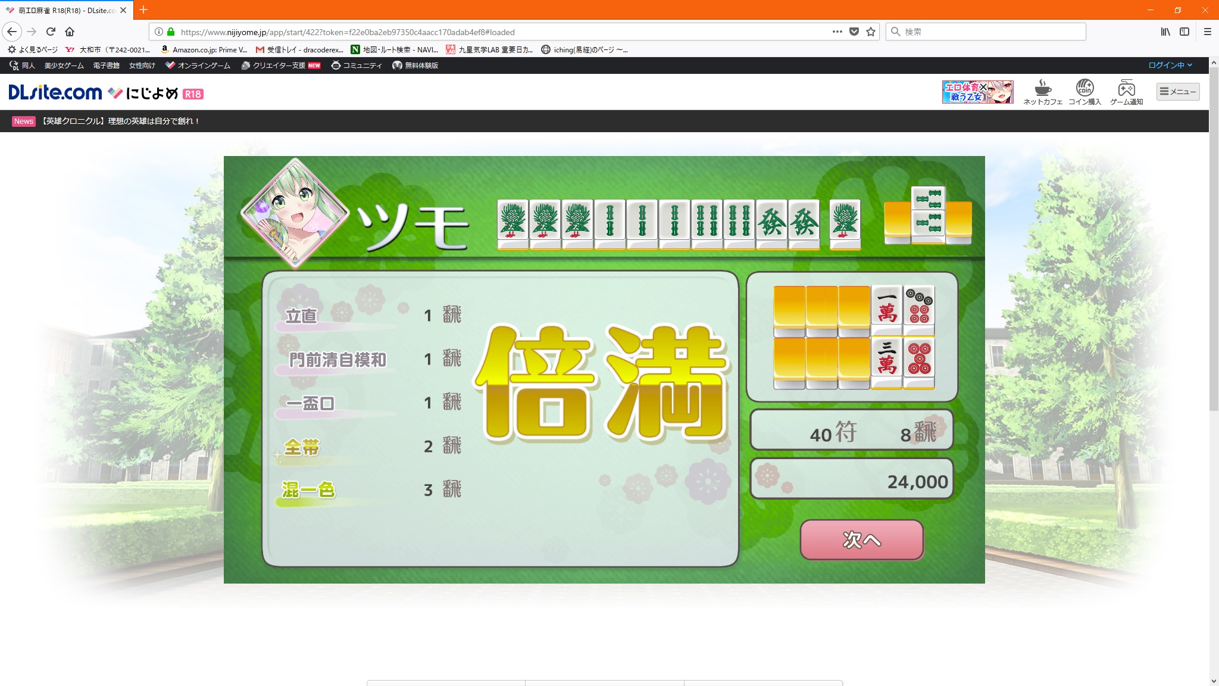Click the Firefox home button

(70, 32)
